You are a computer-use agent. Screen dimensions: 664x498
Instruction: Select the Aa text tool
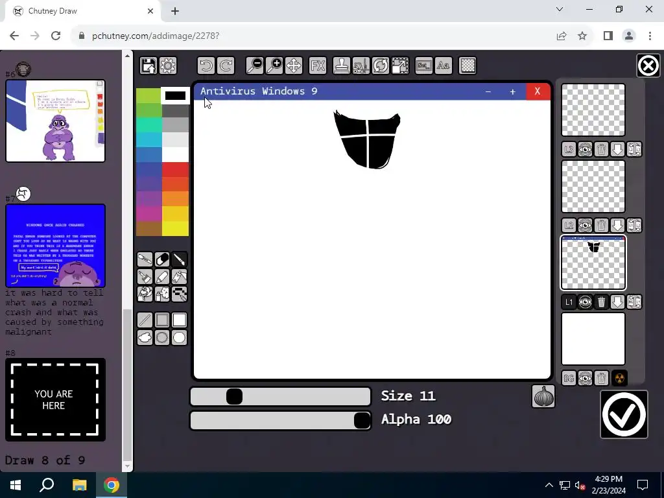[x=443, y=65]
